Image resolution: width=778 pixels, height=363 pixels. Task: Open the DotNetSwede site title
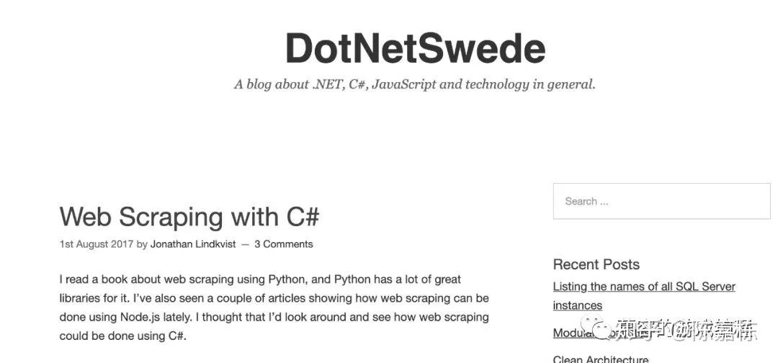pos(416,48)
